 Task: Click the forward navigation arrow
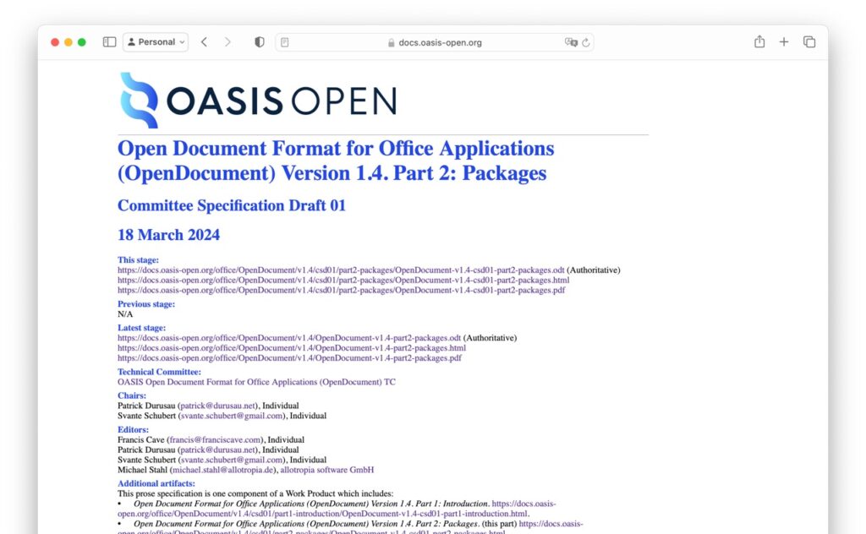(x=227, y=42)
